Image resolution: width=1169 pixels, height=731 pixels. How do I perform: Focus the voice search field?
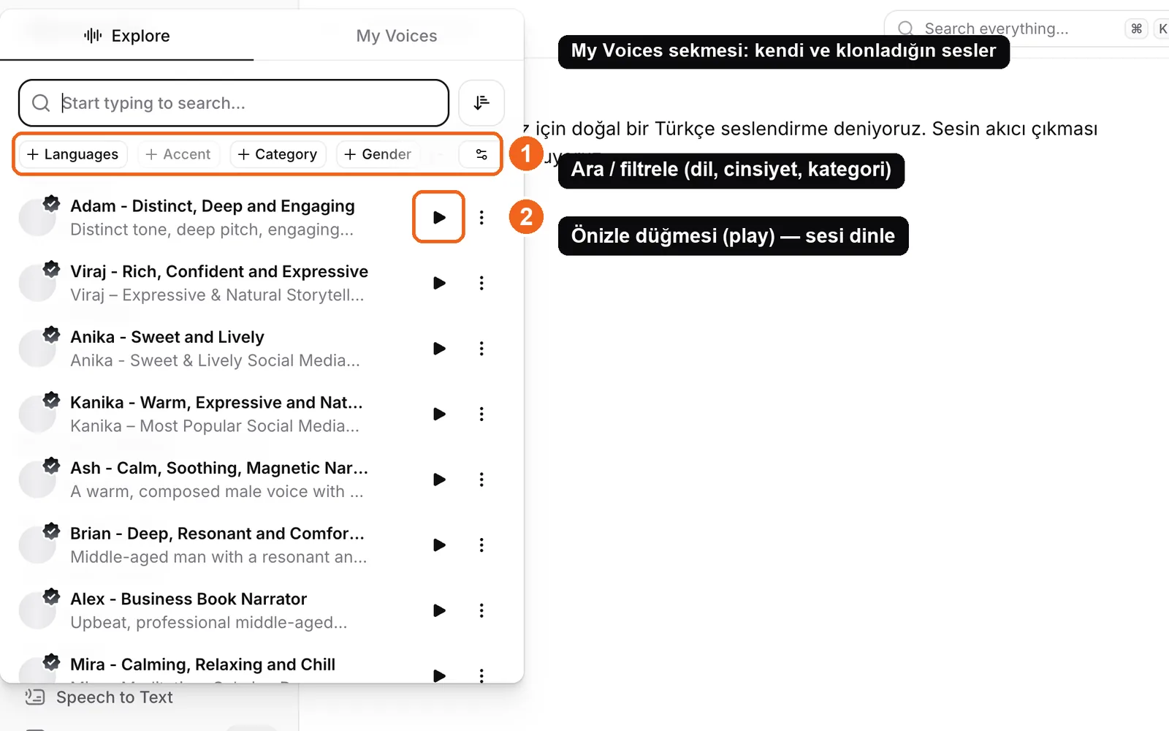click(x=234, y=103)
